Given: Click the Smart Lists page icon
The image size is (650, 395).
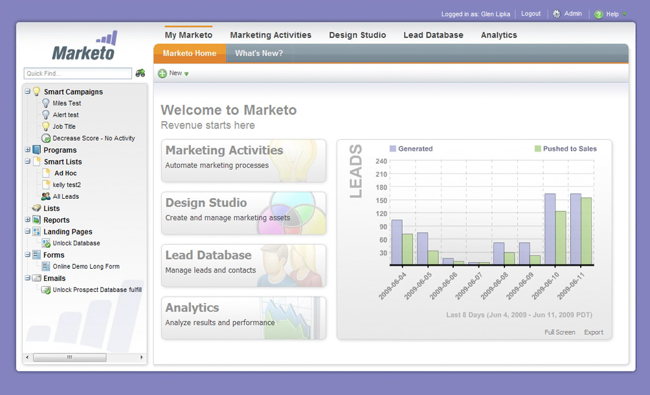Looking at the screenshot, I should pyautogui.click(x=36, y=161).
